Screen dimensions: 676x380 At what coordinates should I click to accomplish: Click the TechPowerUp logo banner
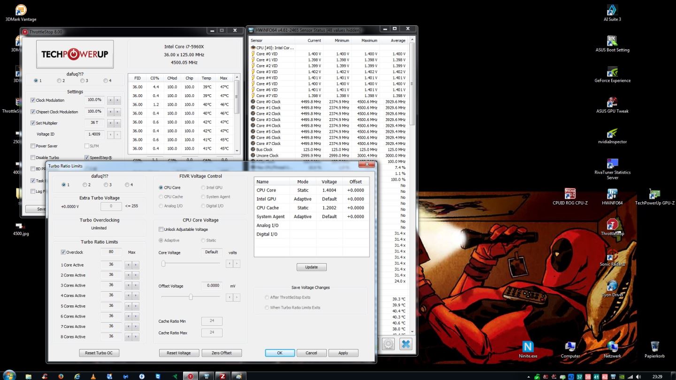coord(75,54)
